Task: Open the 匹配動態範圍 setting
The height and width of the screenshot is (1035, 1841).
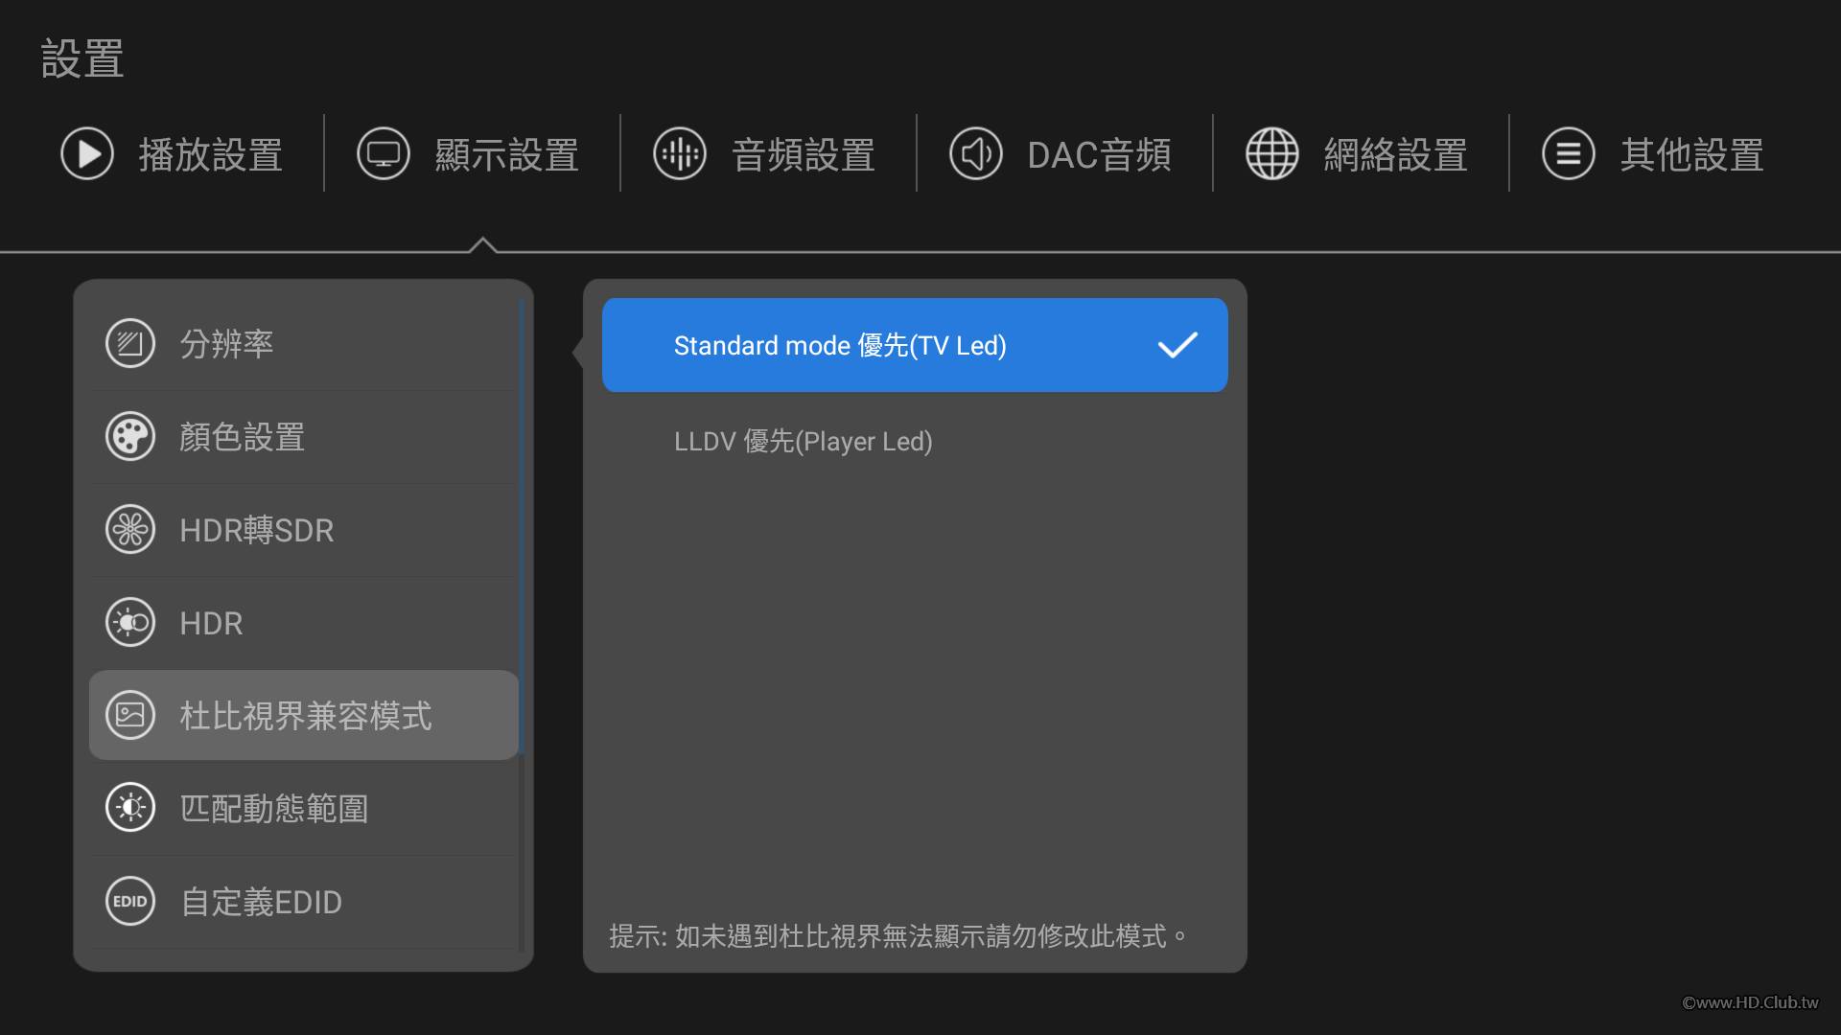Action: tap(274, 809)
